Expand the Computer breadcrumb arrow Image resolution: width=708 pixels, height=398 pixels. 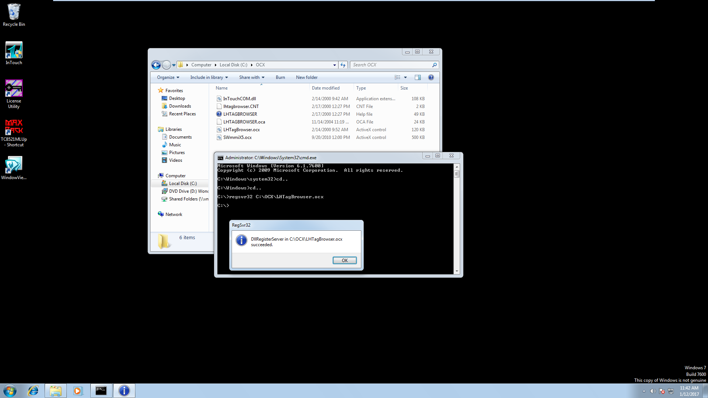point(215,65)
